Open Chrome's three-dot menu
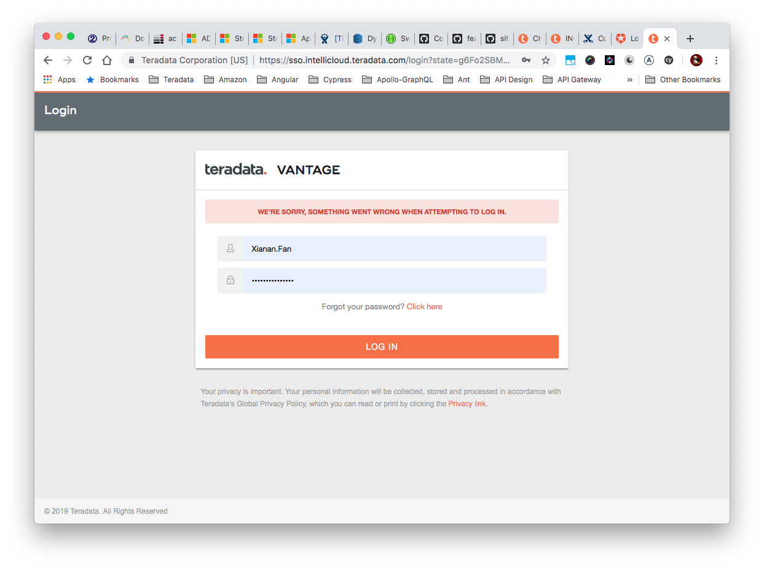Image resolution: width=764 pixels, height=569 pixels. (x=716, y=60)
